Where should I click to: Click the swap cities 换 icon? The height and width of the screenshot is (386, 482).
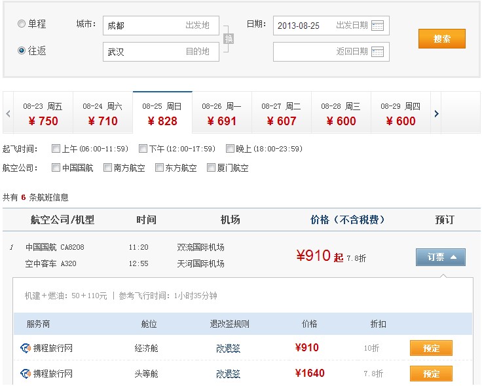click(x=228, y=39)
